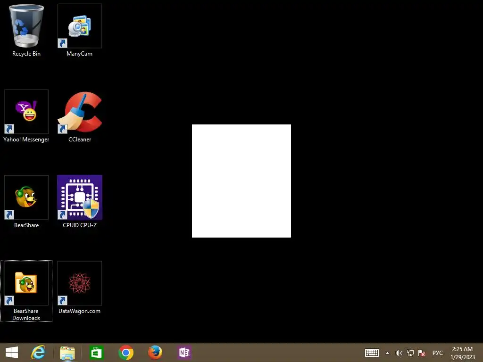Select the CCleaner desktop shortcut

[79, 112]
